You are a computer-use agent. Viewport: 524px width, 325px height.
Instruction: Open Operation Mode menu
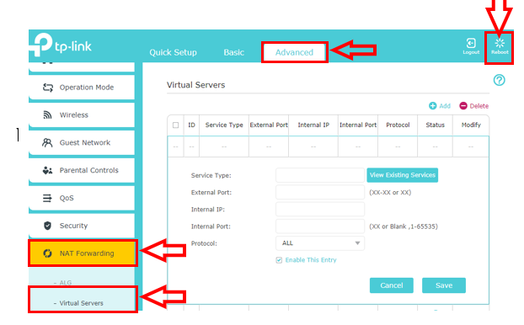82,88
